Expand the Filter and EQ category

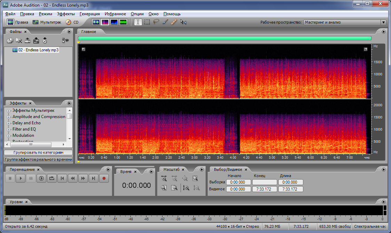tap(9, 130)
